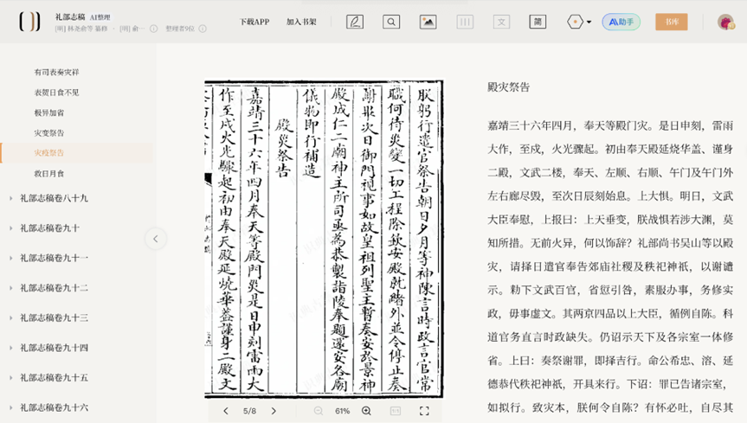Image resolution: width=747 pixels, height=423 pixels.
Task: Reset scanned image to 1:1 size
Action: point(396,411)
